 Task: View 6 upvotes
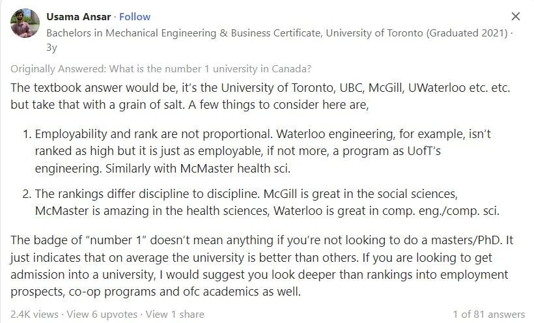[x=102, y=314]
